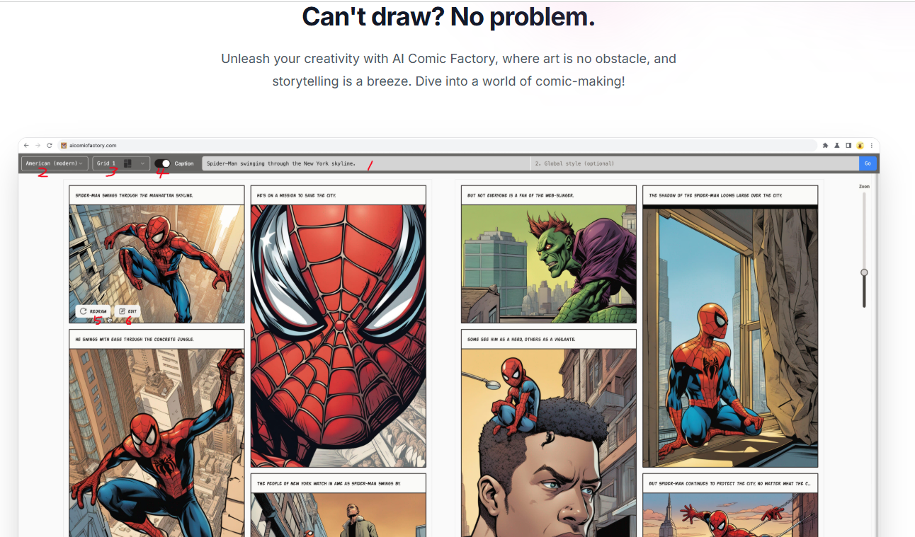
Task: Click the browser forward arrow
Action: click(x=38, y=145)
